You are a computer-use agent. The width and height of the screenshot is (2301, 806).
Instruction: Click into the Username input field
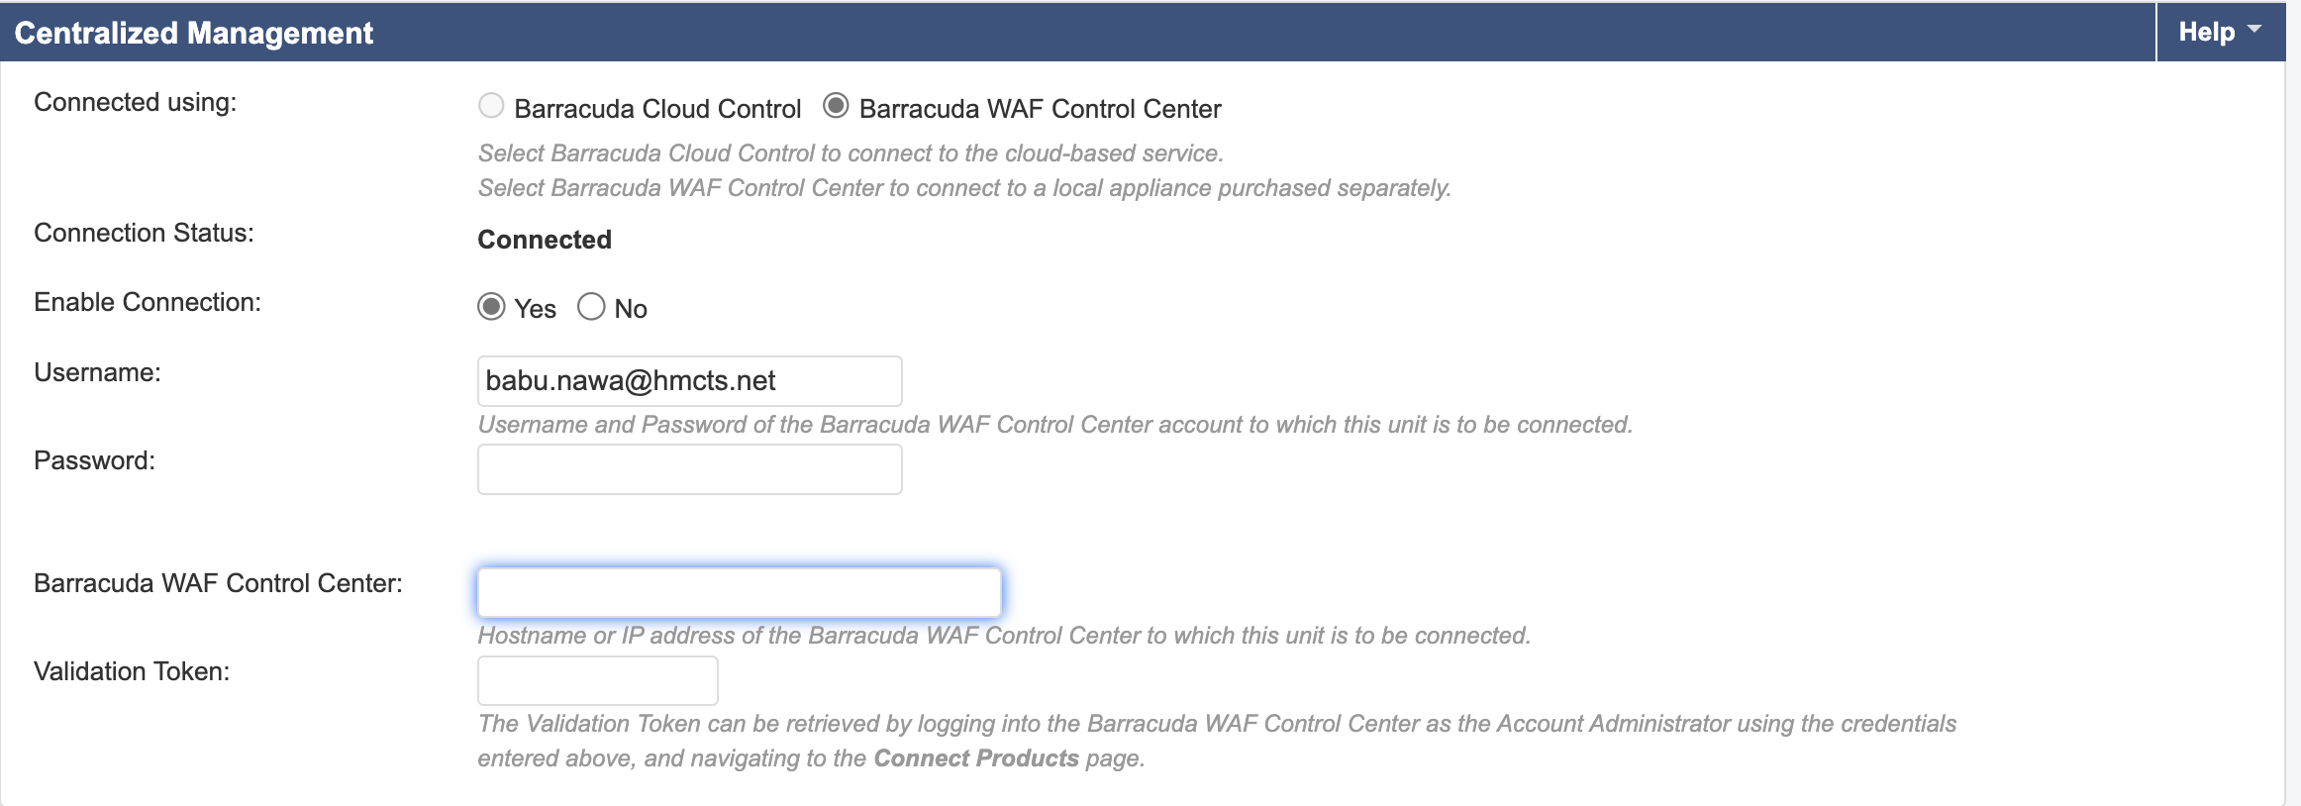pyautogui.click(x=689, y=381)
